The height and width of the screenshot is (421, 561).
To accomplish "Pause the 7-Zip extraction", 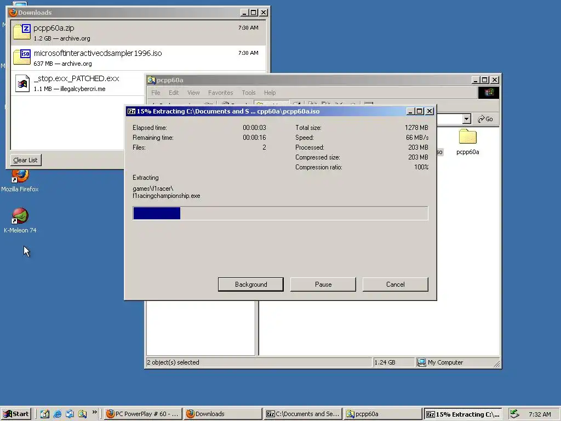I will (x=323, y=285).
